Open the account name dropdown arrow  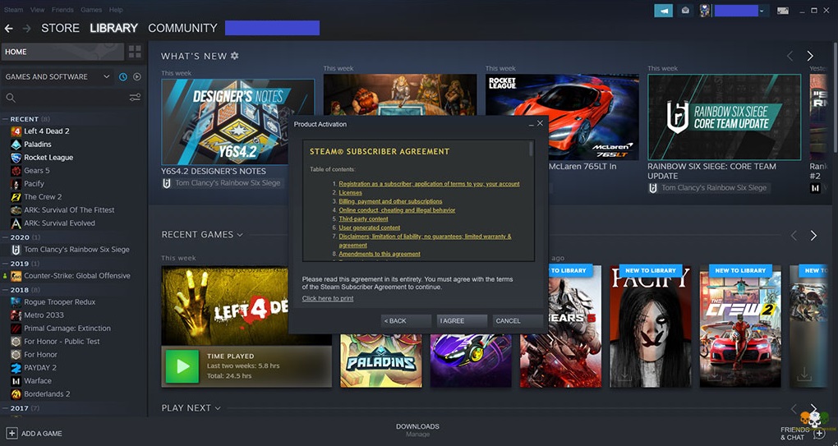click(762, 11)
